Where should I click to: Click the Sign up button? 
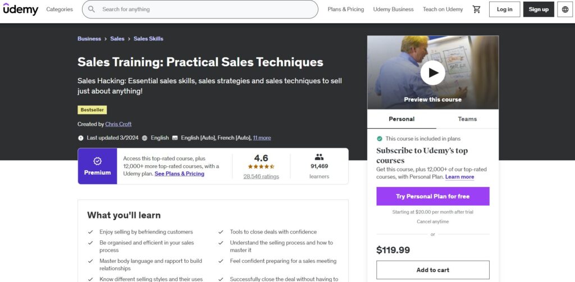tap(539, 9)
